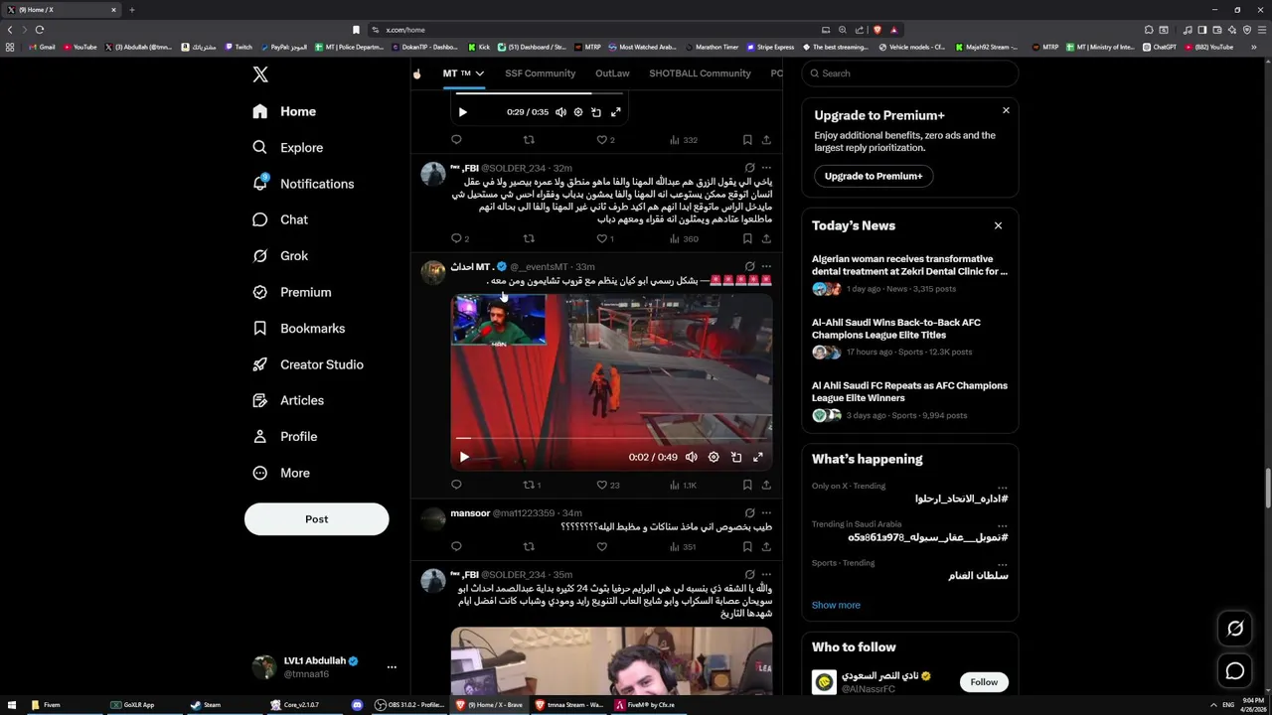Bookmark the mansoor post
Viewport: 1272px width, 715px height.
point(747,546)
